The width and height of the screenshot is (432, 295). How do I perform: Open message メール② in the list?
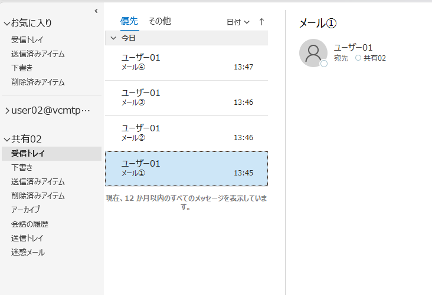[x=186, y=133]
